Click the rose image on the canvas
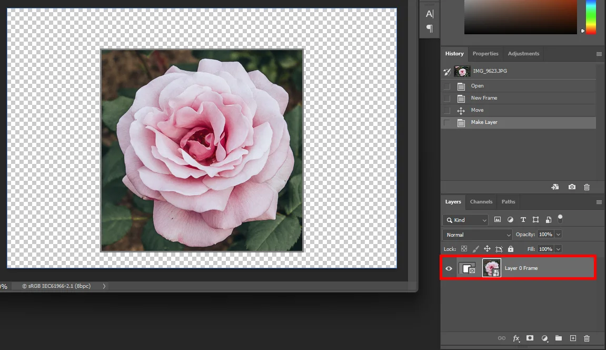This screenshot has height=350, width=606. click(x=202, y=150)
